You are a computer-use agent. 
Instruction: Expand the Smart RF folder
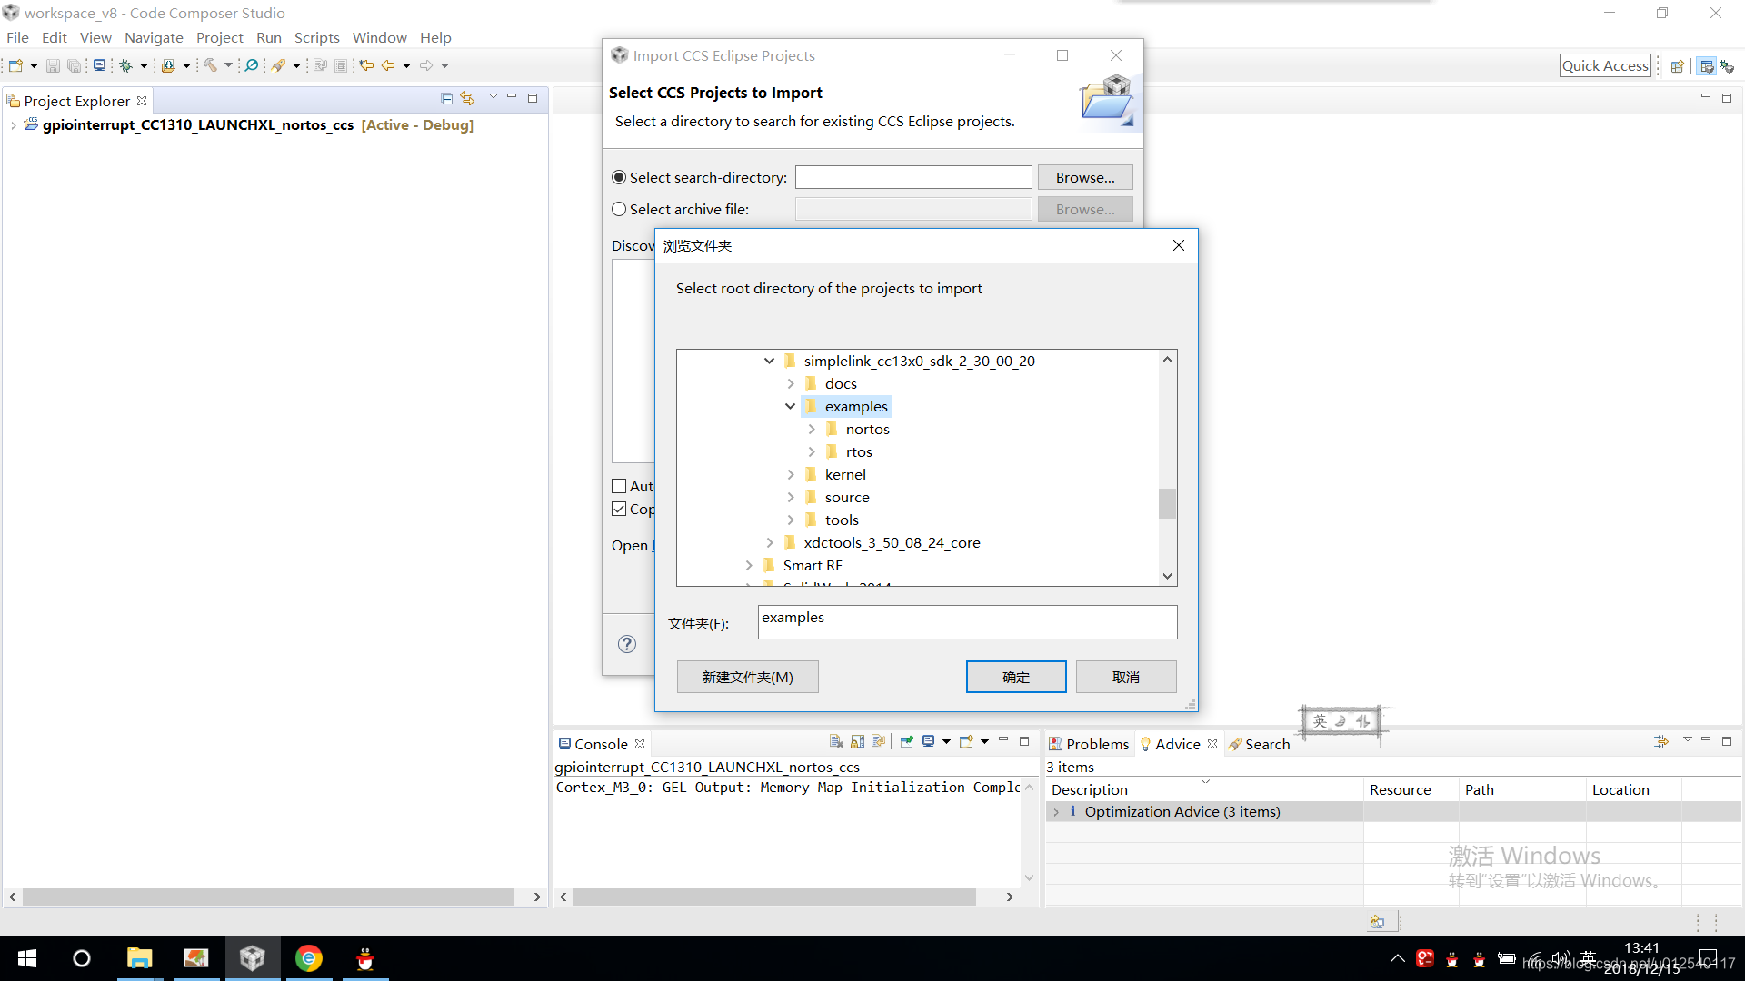pyautogui.click(x=748, y=565)
